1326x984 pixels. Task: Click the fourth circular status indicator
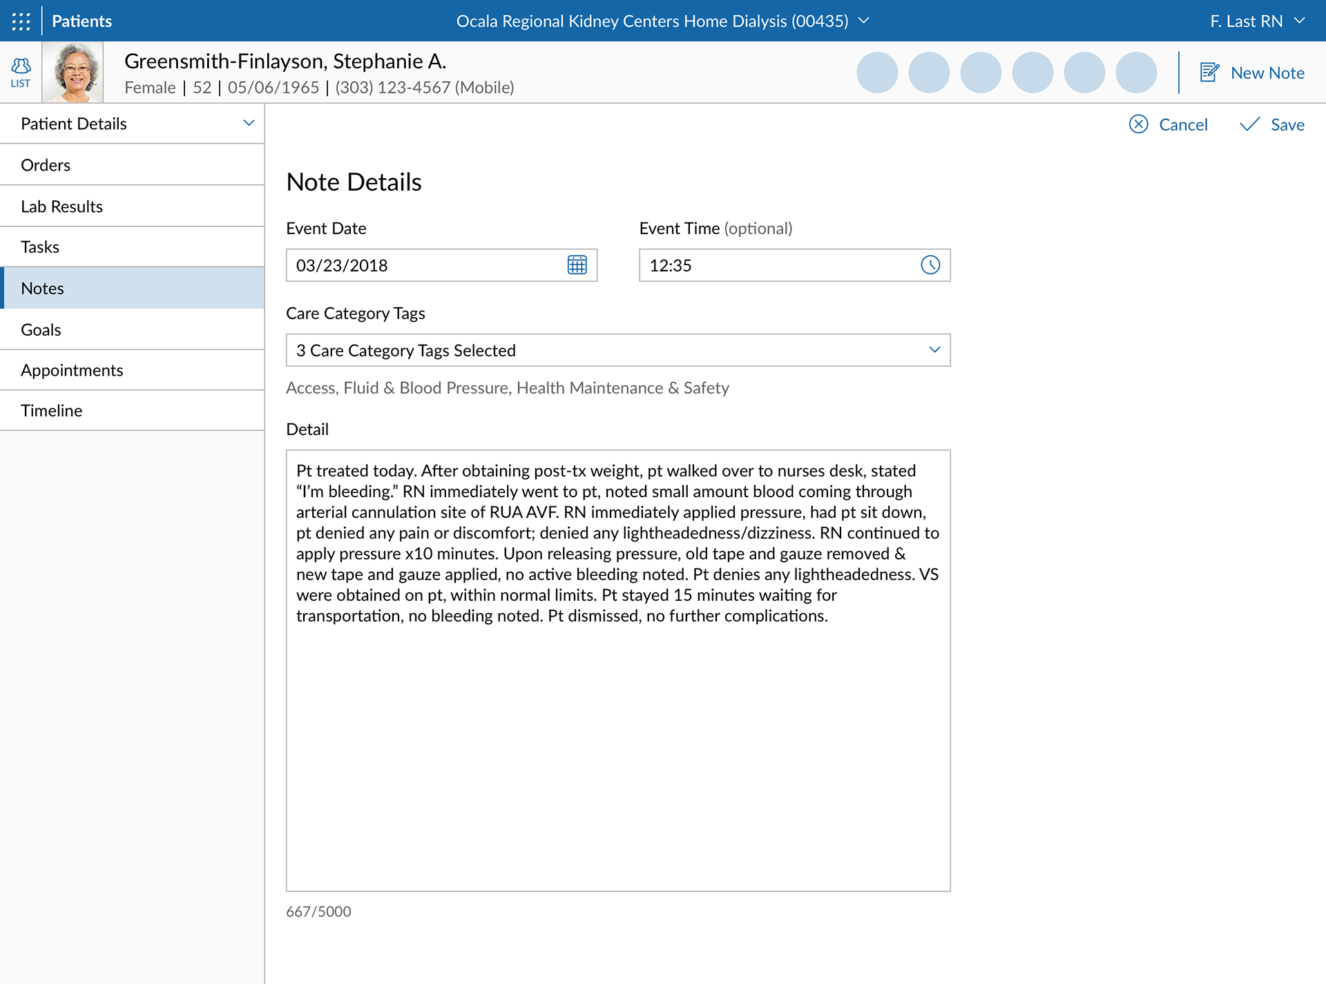(1032, 73)
